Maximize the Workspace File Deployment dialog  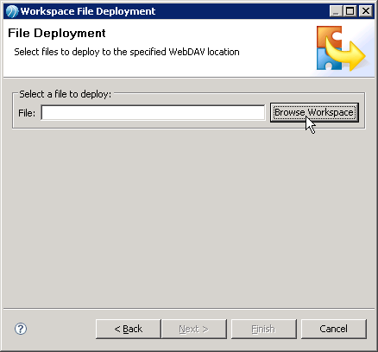click(350, 11)
